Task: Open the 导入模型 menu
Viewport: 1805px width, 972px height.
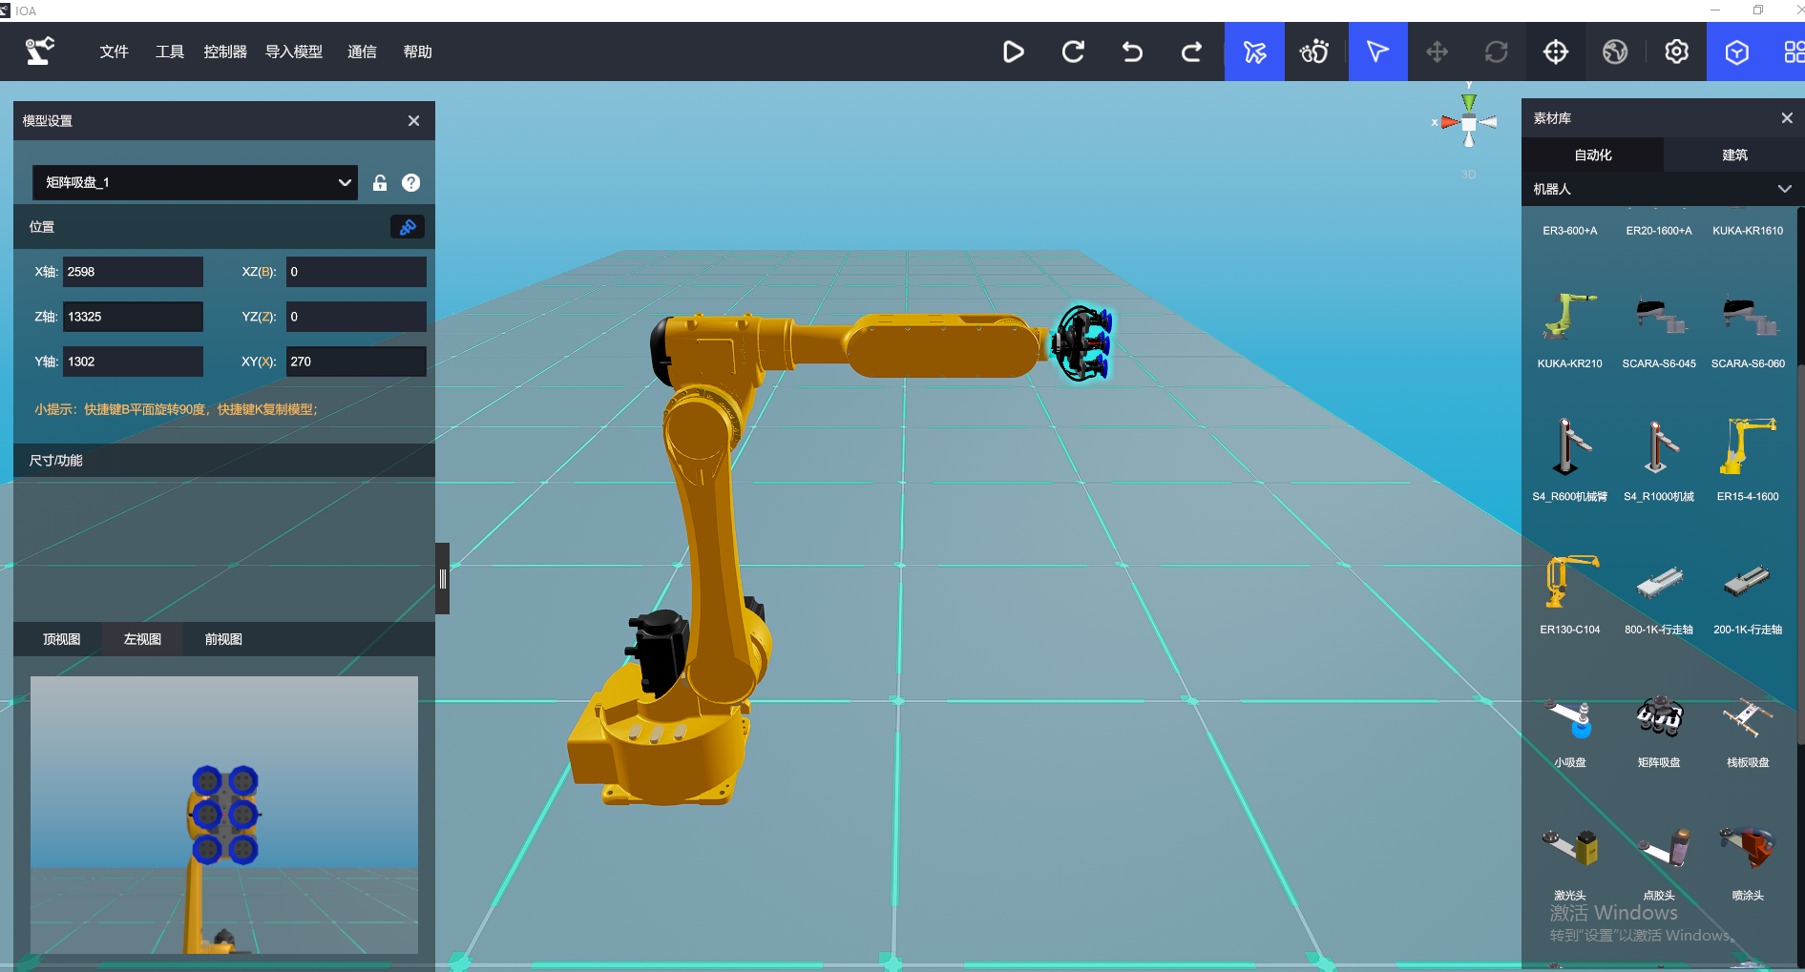Action: tap(294, 52)
